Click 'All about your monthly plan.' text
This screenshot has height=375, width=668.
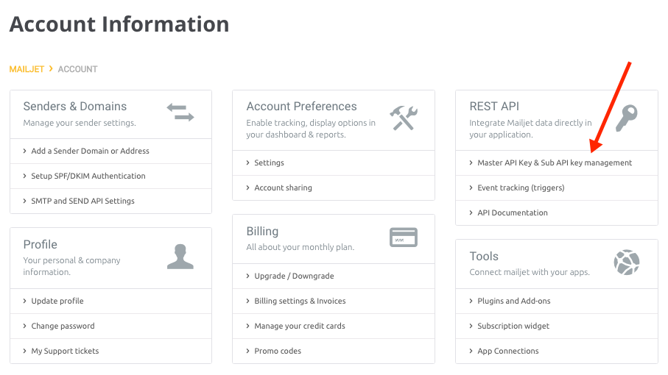coord(300,247)
